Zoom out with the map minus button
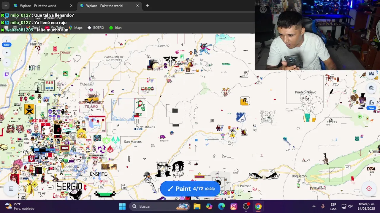 (x=7, y=62)
